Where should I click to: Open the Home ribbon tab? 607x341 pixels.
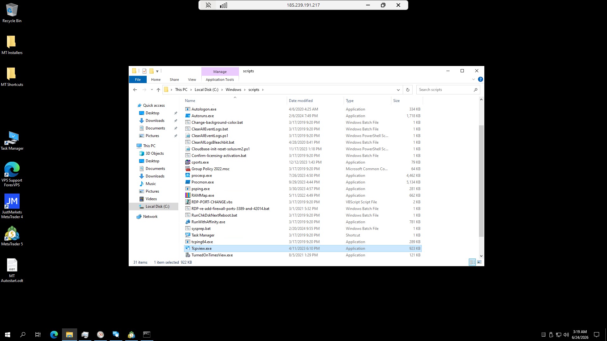(x=156, y=80)
